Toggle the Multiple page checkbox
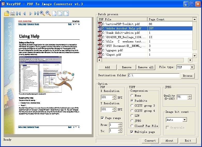The height and width of the screenshot is (147, 202). (132, 132)
